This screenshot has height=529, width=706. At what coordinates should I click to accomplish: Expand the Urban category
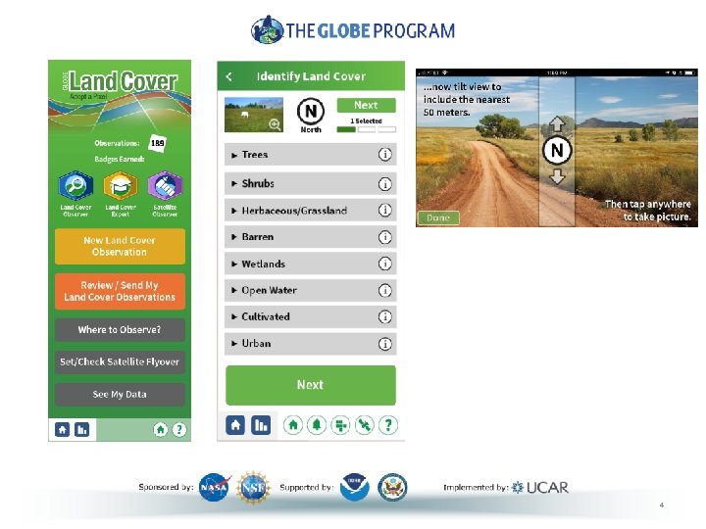[x=310, y=344]
